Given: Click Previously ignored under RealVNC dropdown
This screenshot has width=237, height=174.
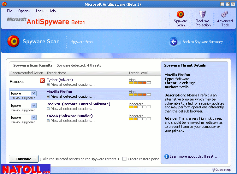Looking at the screenshot, I should pos(23,110).
